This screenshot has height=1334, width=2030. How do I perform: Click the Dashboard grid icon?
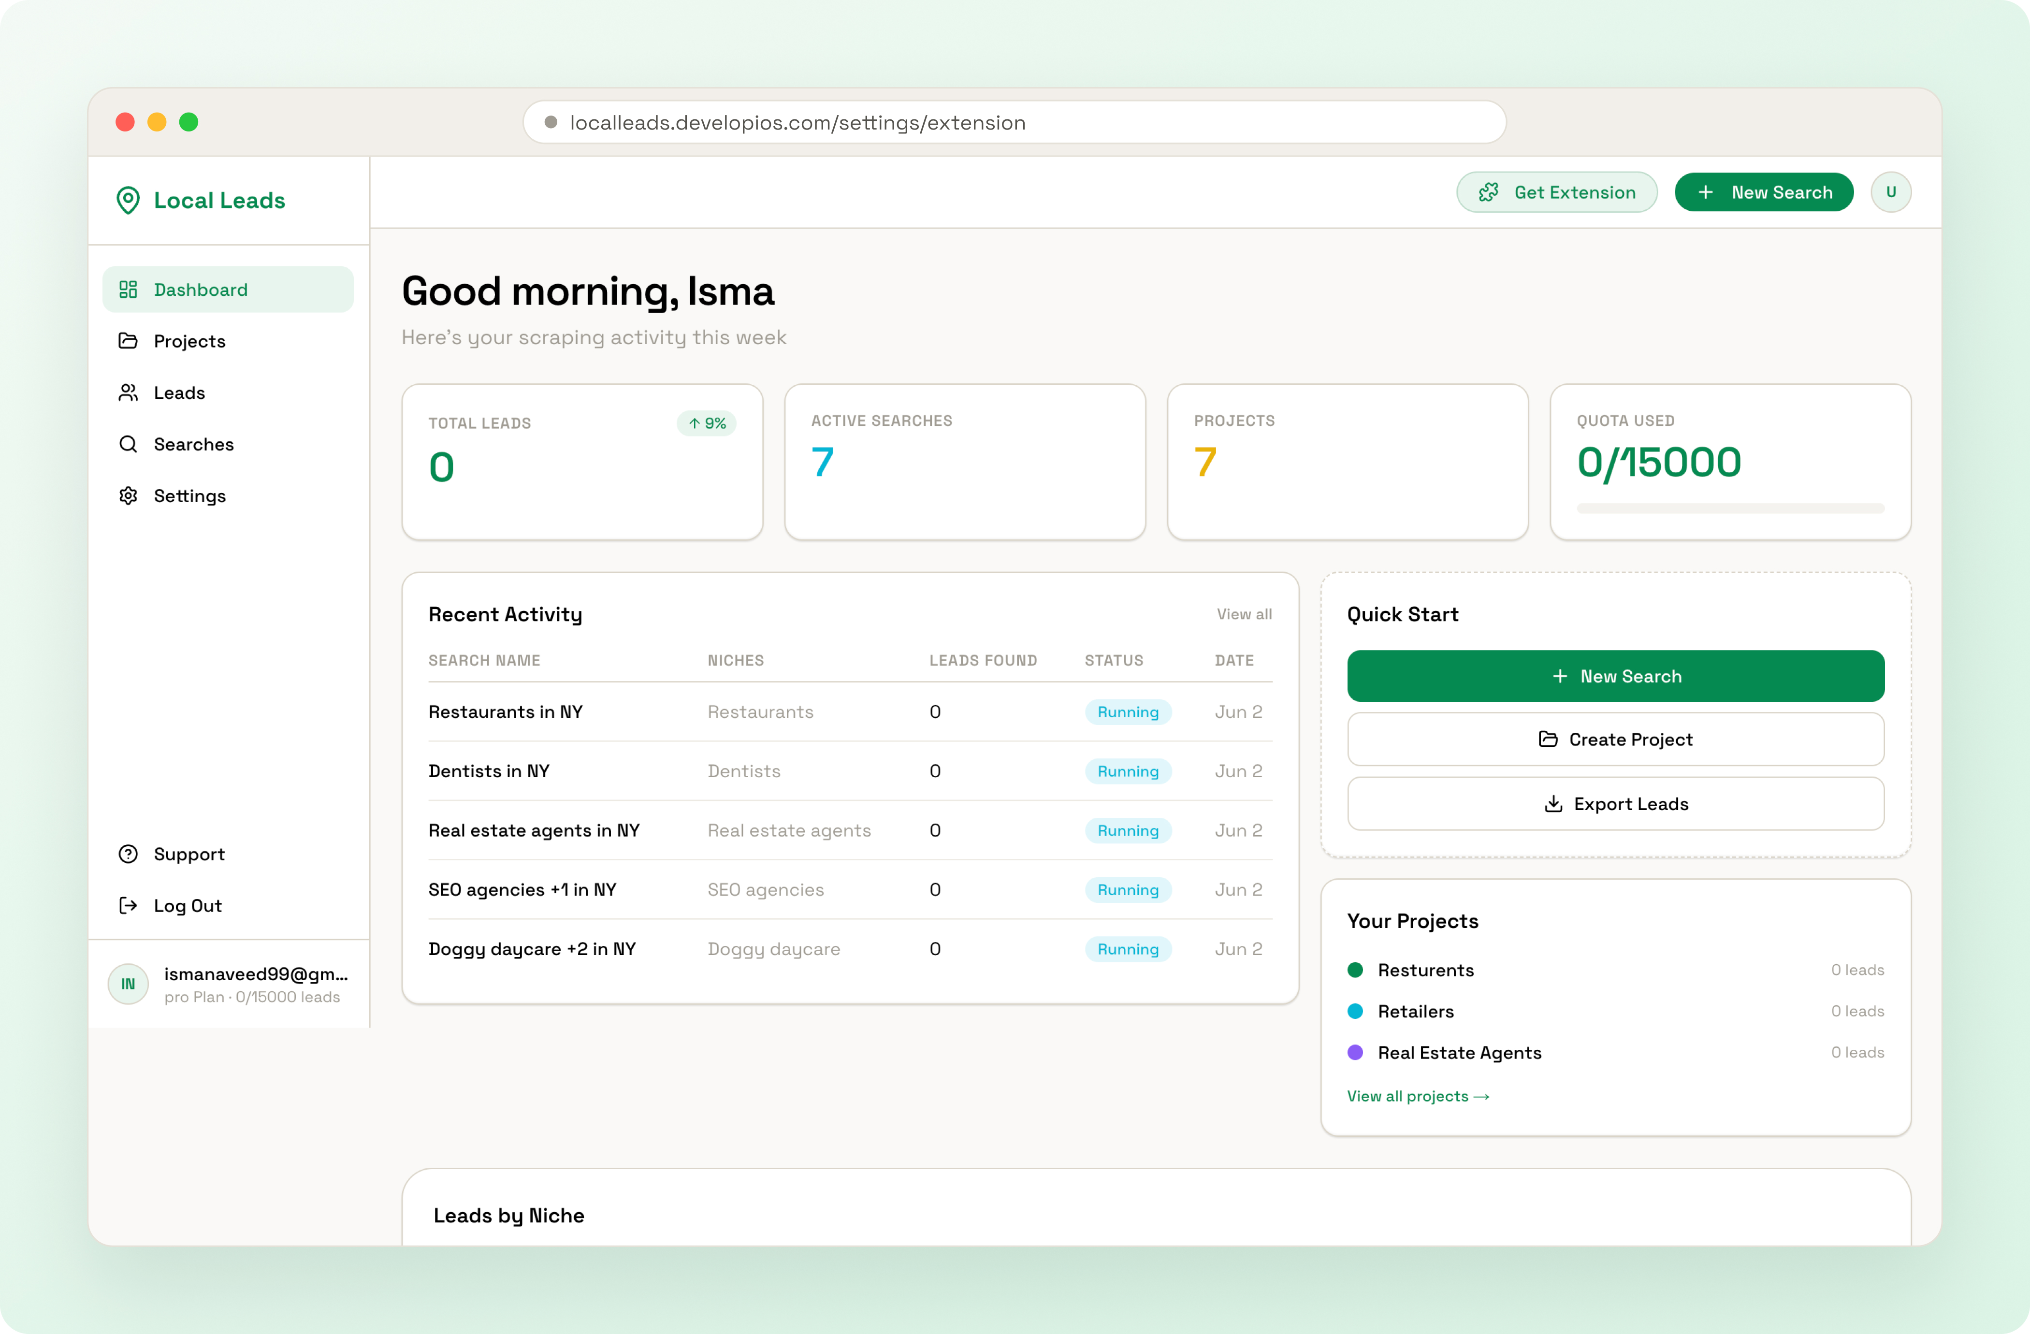[128, 290]
